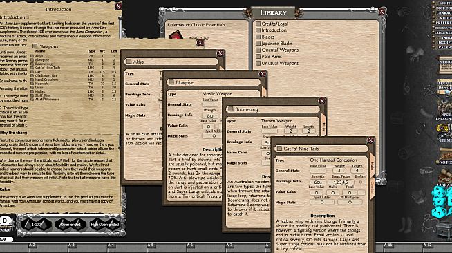The image size is (452, 253).
Task: Edit Spell Adder field on Cat 'o' Nine Tails
Action: pos(322,203)
